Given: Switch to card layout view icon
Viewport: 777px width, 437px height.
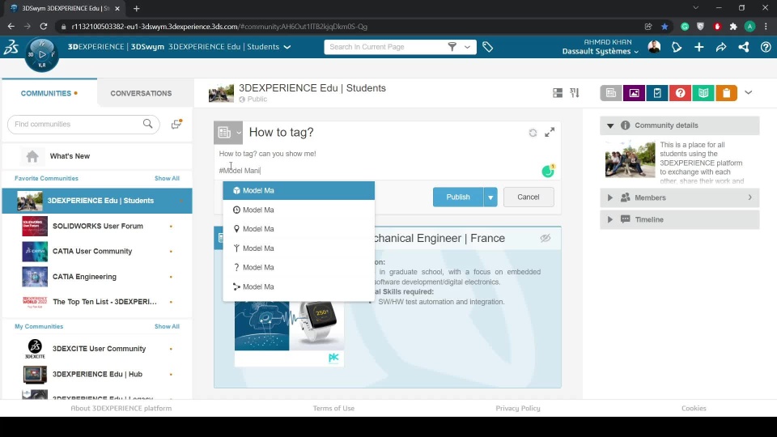Looking at the screenshot, I should click(558, 92).
